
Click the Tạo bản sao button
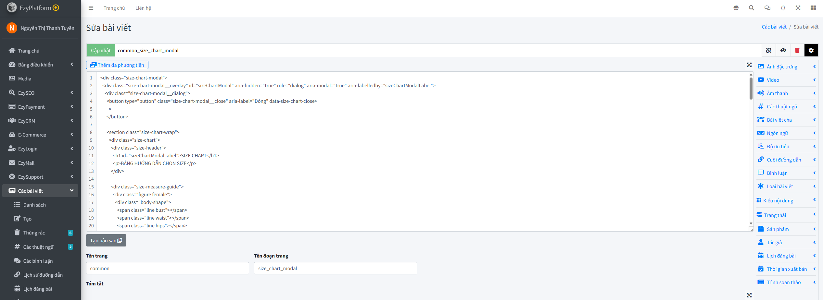(106, 240)
